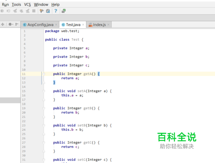Click 'return c;' statement
Image resolution: width=215 pixels, height=163 pixels.
pyautogui.click(x=70, y=147)
